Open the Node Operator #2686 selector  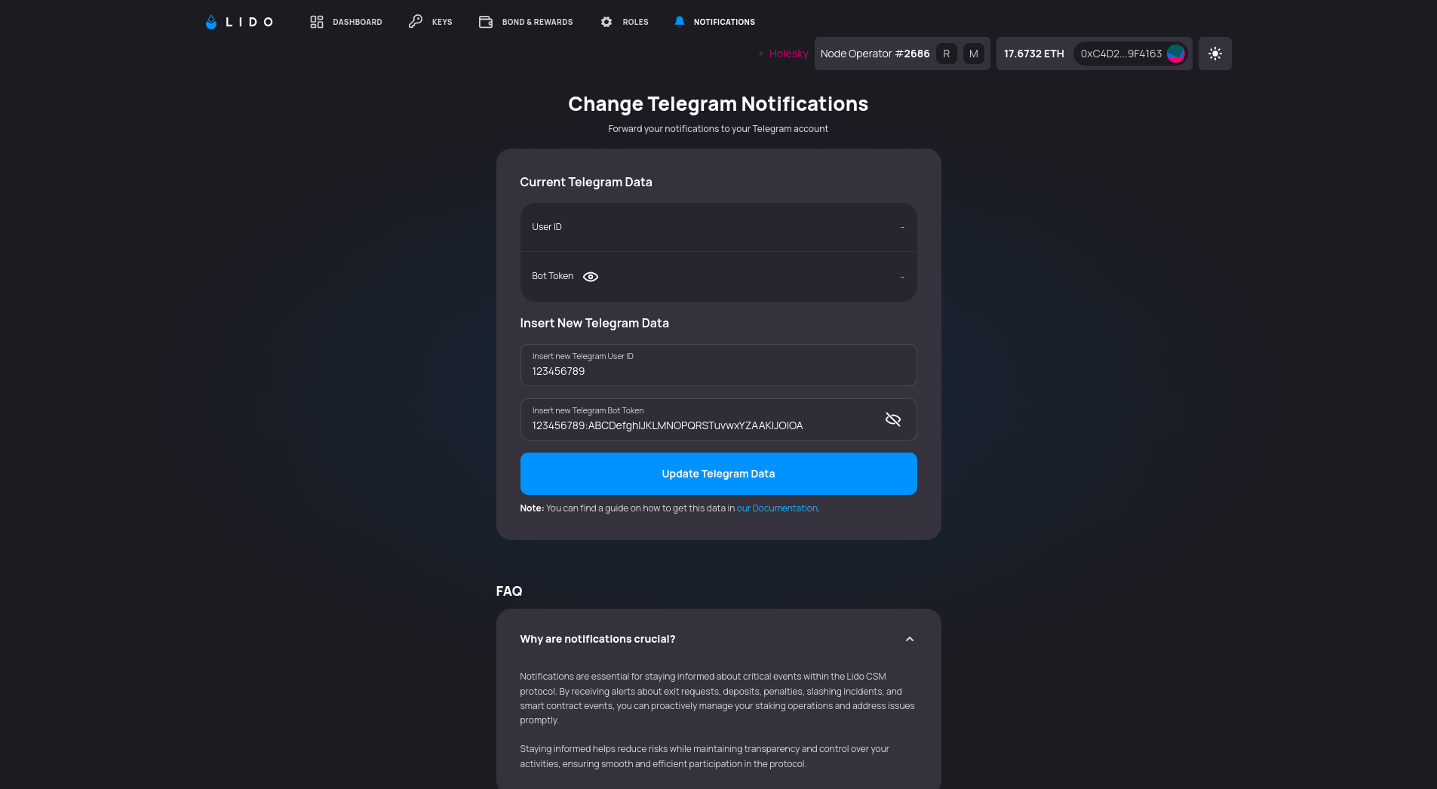[x=875, y=53]
